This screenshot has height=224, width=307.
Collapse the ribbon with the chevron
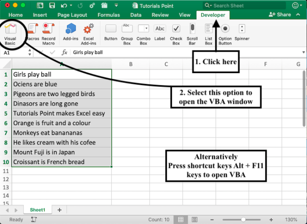point(298,14)
